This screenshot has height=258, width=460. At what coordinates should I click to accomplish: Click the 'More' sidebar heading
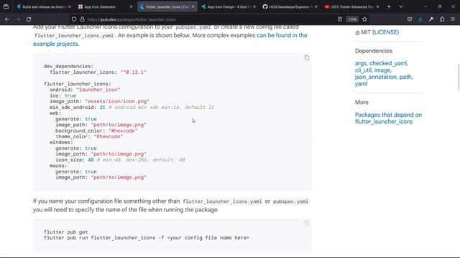pos(362,102)
